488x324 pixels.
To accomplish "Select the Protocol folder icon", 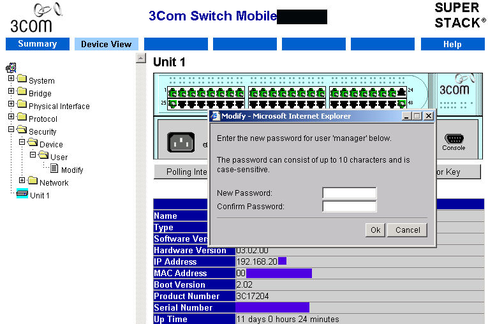I will tap(22, 117).
